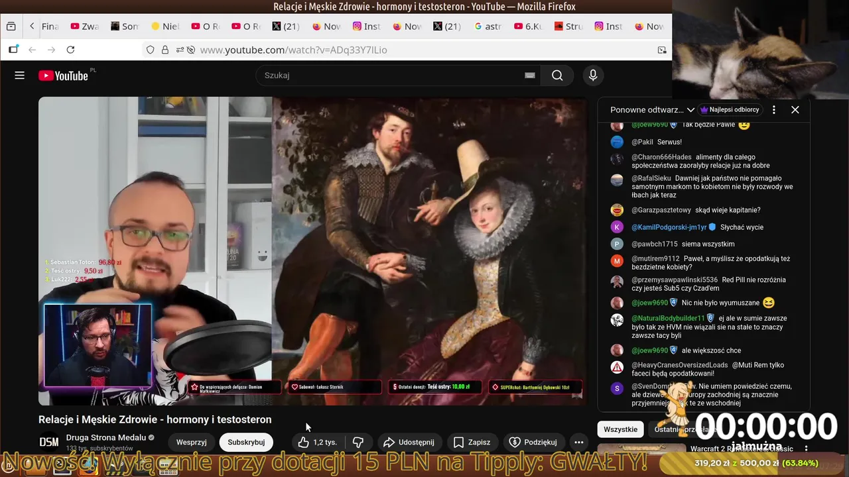Image resolution: width=849 pixels, height=477 pixels.
Task: Close the chat replay panel with X
Action: click(795, 110)
